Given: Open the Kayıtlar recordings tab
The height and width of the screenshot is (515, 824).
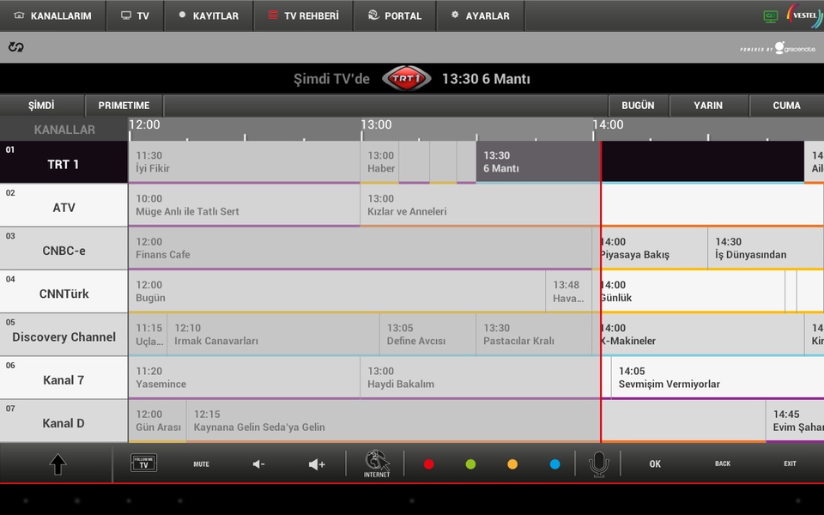Looking at the screenshot, I should pos(209,15).
